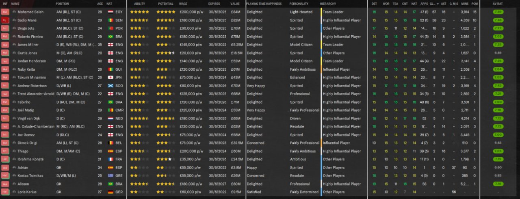Open Joe Gomez's player profile
The height and width of the screenshot is (199, 520).
click(x=26, y=134)
